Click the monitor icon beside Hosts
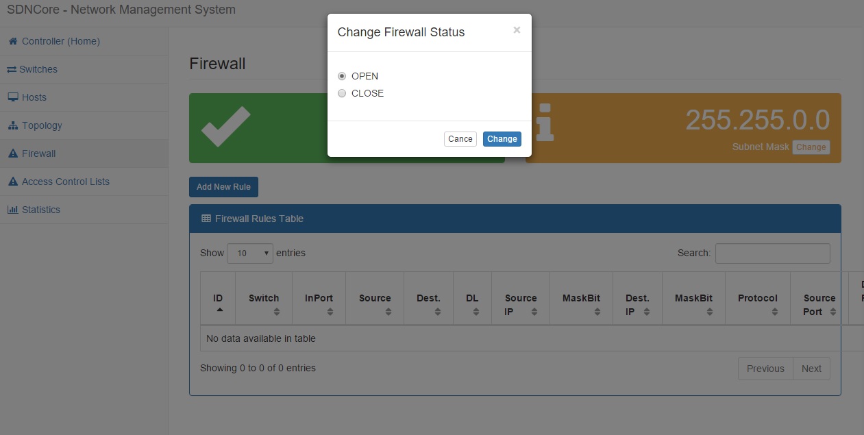The width and height of the screenshot is (864, 435). point(13,97)
